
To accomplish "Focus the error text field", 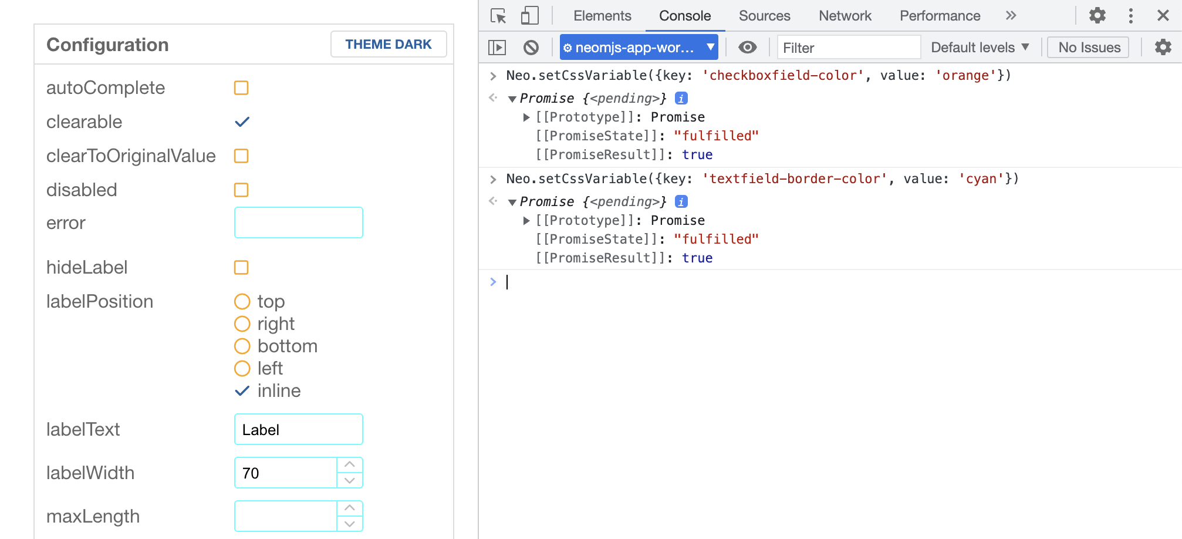I will pos(299,223).
